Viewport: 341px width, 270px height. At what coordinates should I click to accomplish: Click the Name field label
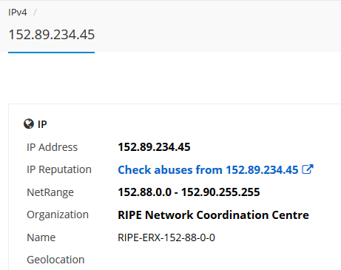[41, 237]
